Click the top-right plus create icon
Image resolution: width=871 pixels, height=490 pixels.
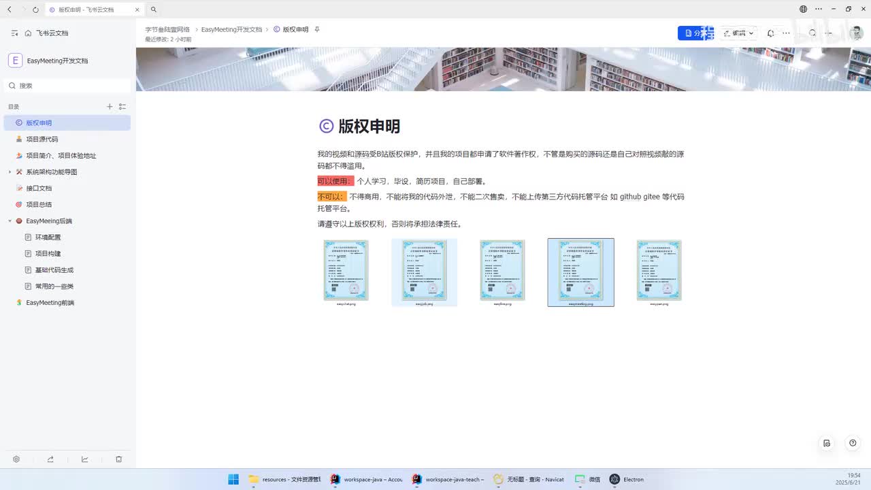[829, 33]
